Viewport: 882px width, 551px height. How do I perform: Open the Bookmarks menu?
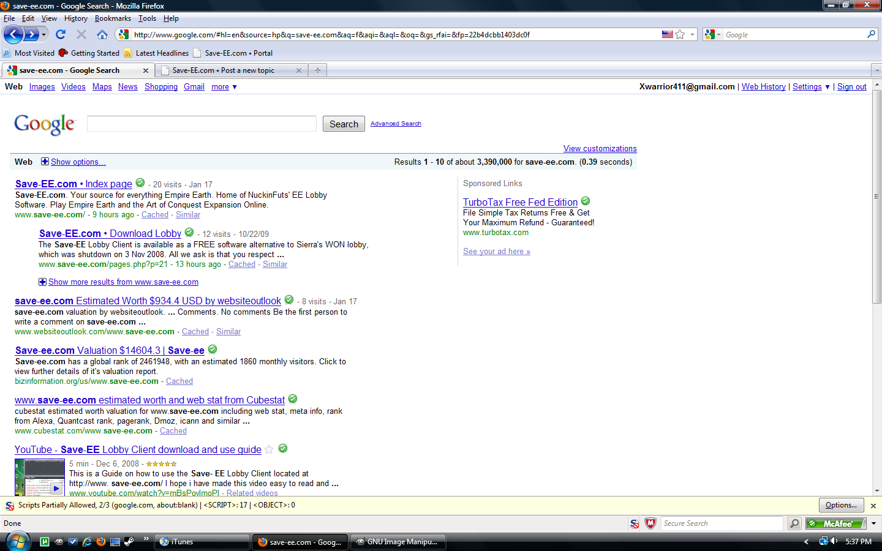tap(113, 18)
